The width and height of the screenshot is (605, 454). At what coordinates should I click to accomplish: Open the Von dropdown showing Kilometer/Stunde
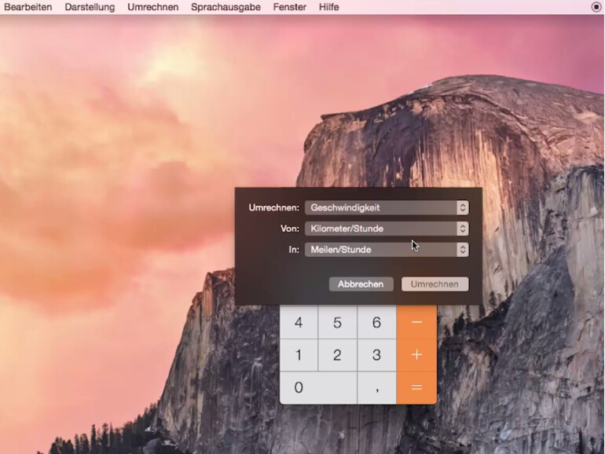point(387,229)
